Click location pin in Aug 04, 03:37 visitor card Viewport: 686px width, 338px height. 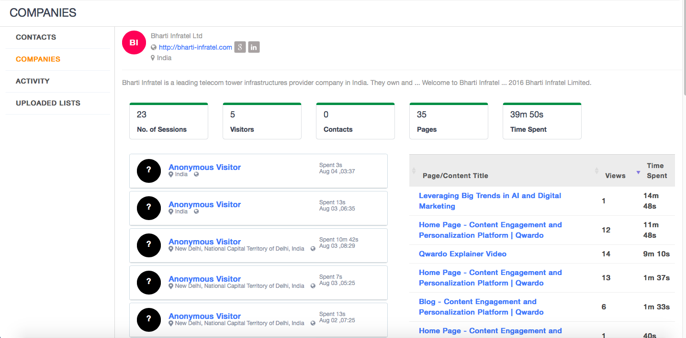(171, 174)
